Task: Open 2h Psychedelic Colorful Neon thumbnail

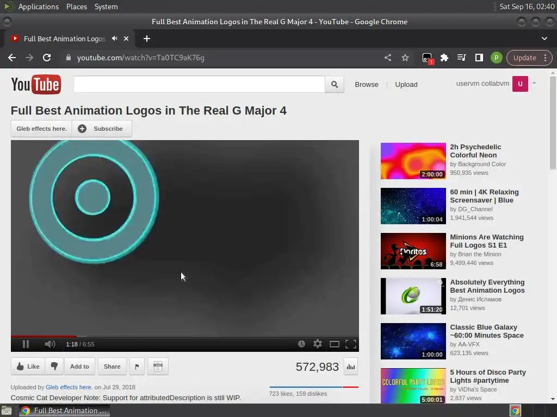Action: tap(413, 161)
